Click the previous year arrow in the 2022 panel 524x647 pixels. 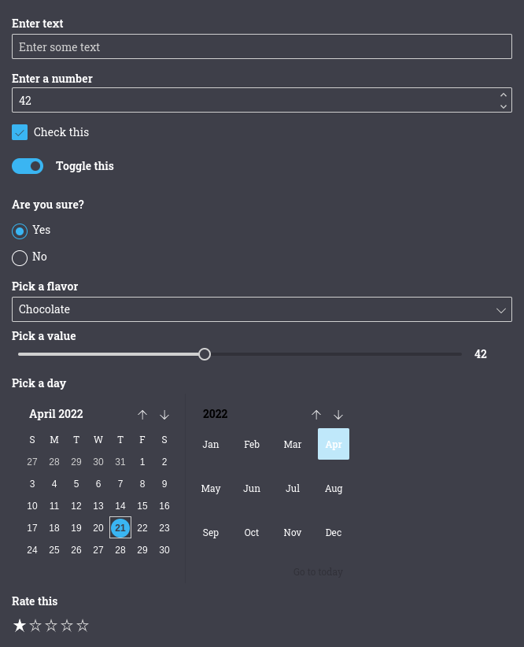point(316,415)
